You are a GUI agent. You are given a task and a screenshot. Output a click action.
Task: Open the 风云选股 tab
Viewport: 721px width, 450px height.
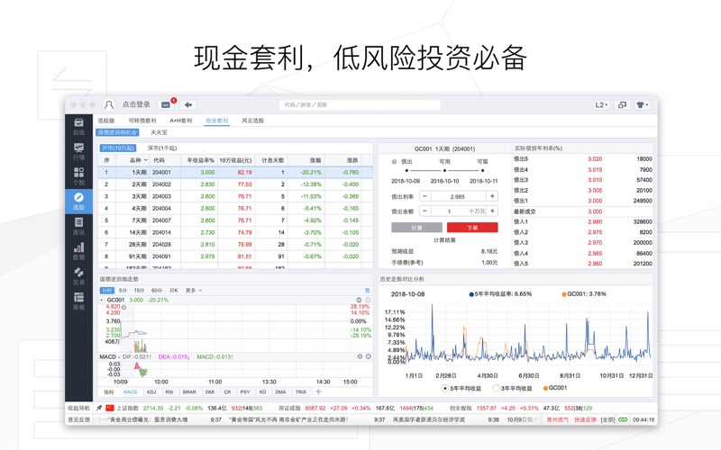click(x=253, y=121)
